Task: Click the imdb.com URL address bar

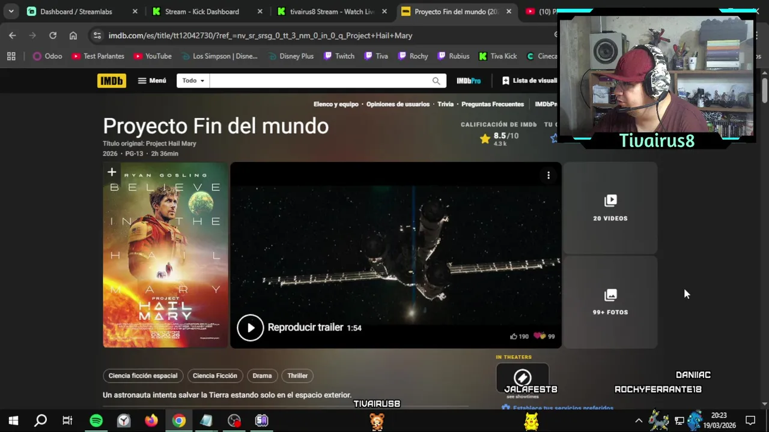Action: (260, 35)
